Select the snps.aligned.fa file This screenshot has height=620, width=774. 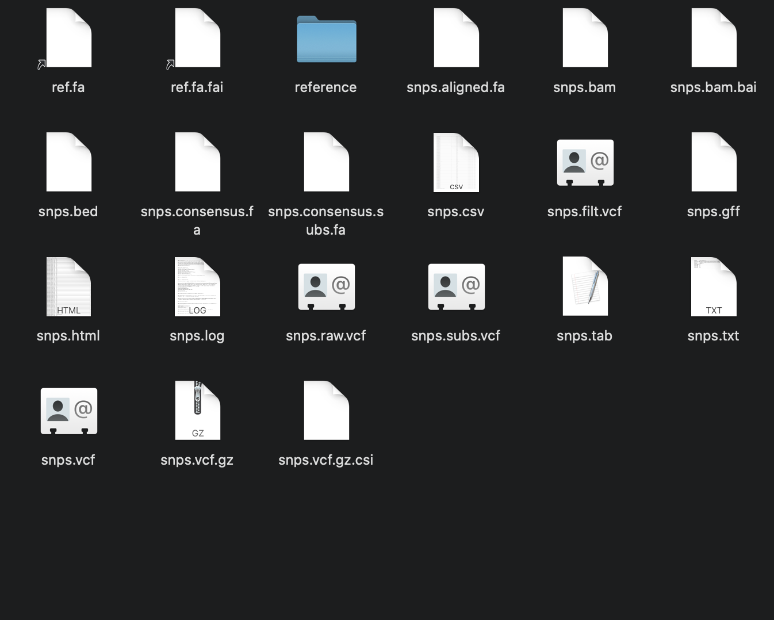[x=455, y=37]
